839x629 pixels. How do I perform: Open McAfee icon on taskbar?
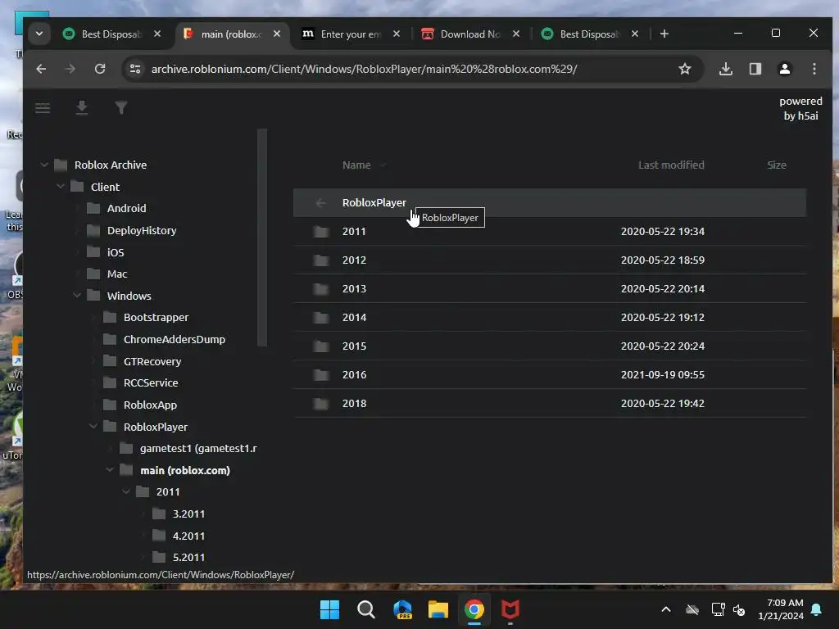point(510,609)
